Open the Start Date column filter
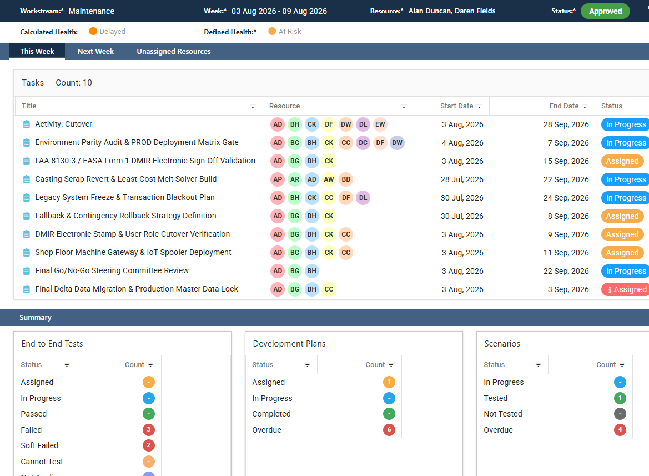 (x=479, y=106)
